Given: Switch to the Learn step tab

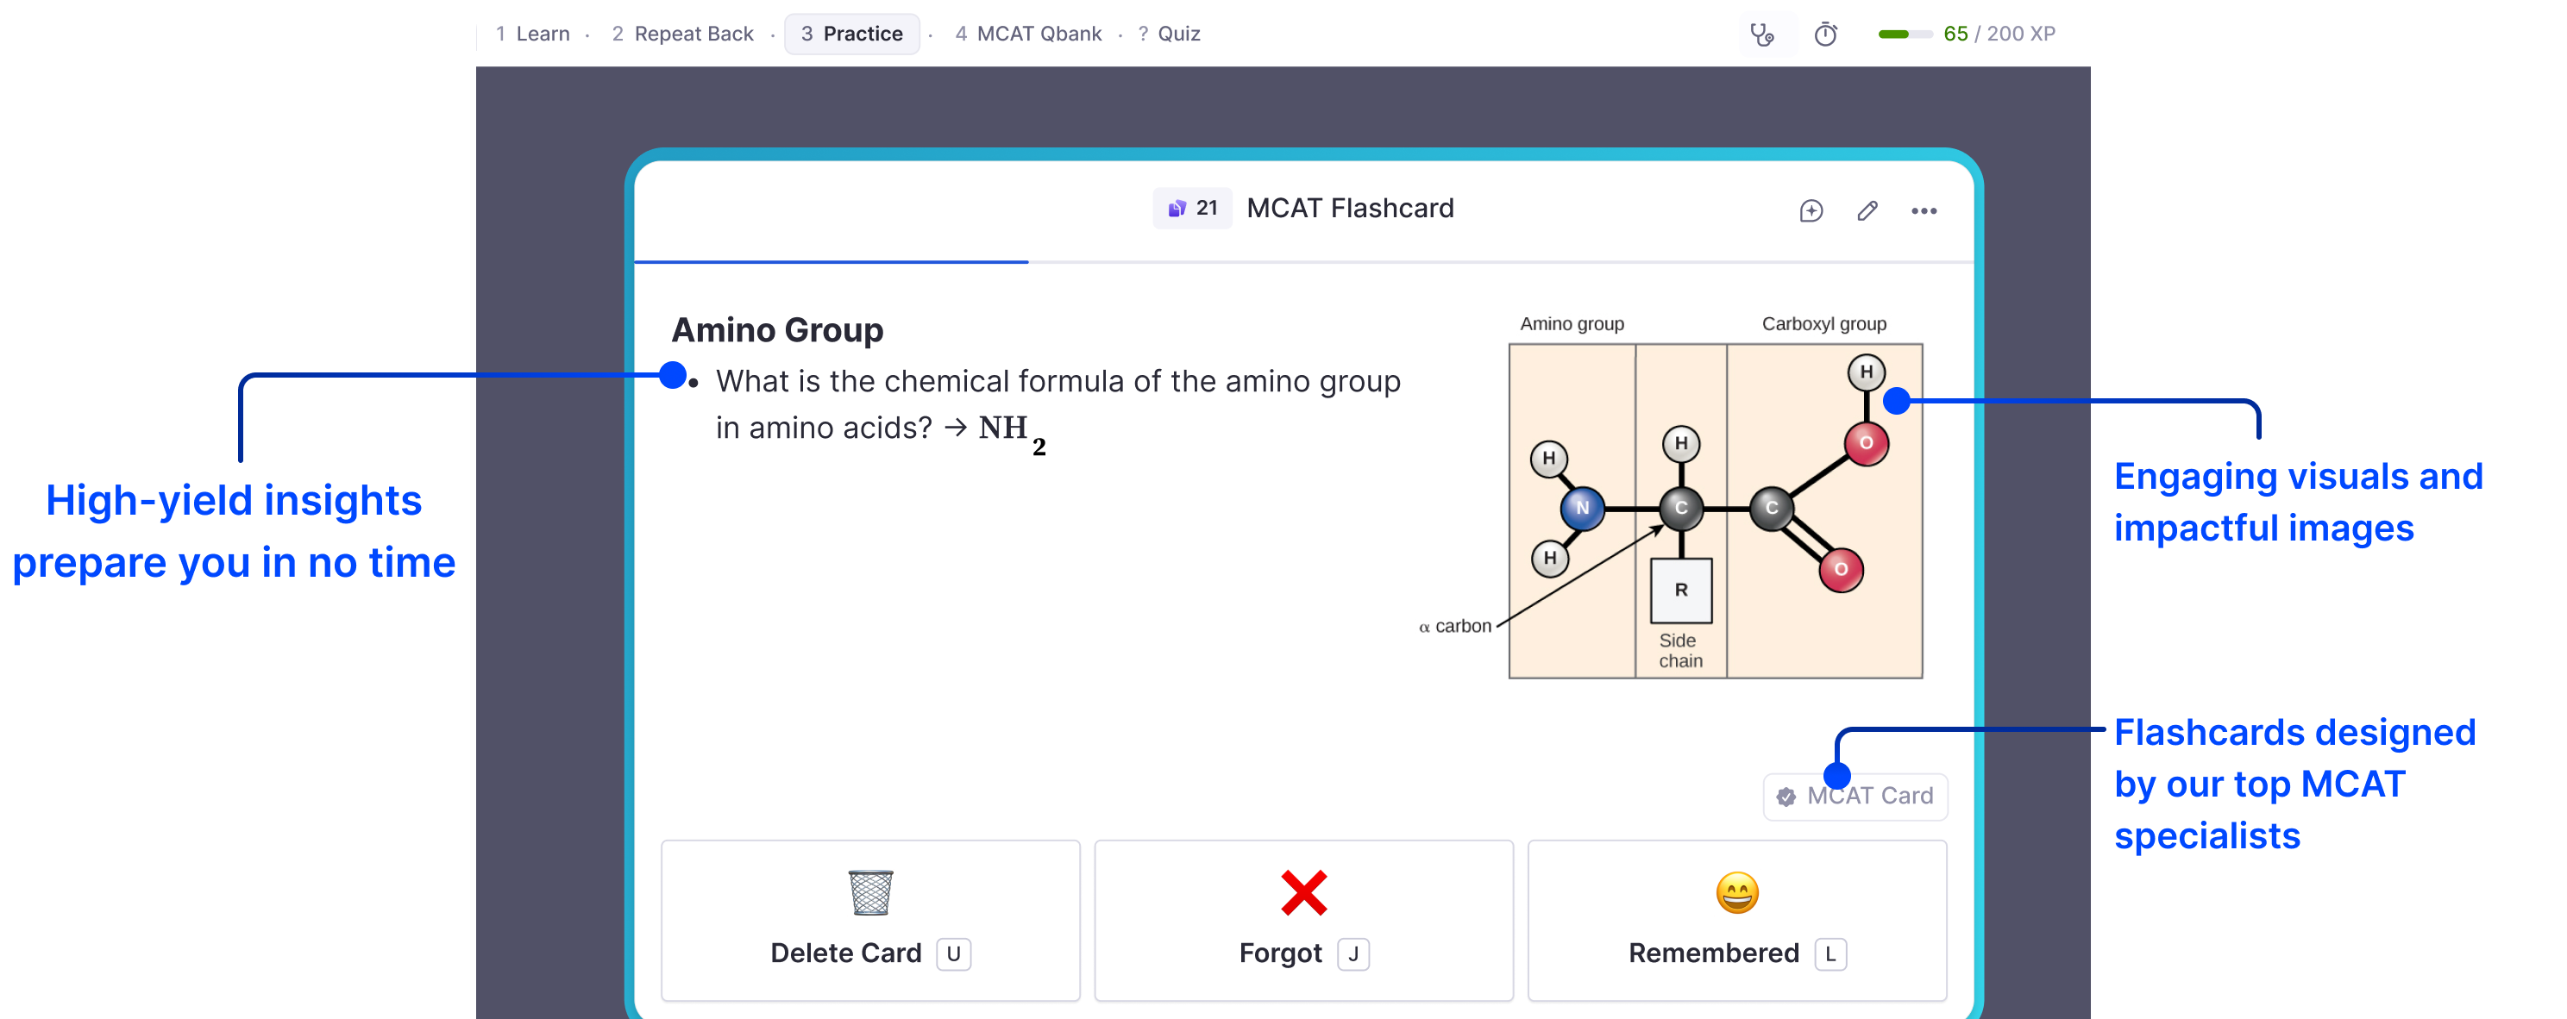Looking at the screenshot, I should coord(533,34).
